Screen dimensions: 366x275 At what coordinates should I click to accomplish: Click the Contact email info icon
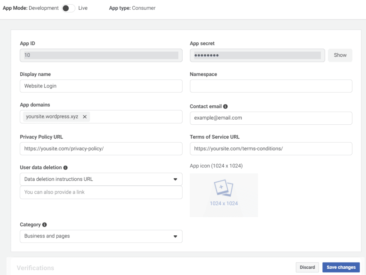(x=225, y=106)
